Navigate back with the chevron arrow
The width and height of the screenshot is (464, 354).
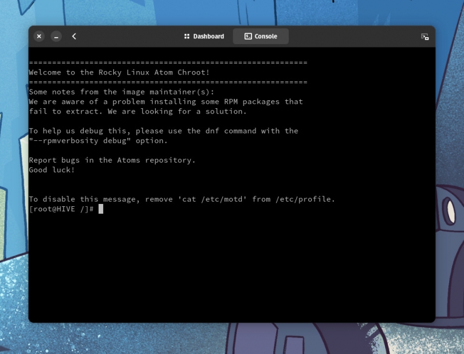pyautogui.click(x=74, y=36)
